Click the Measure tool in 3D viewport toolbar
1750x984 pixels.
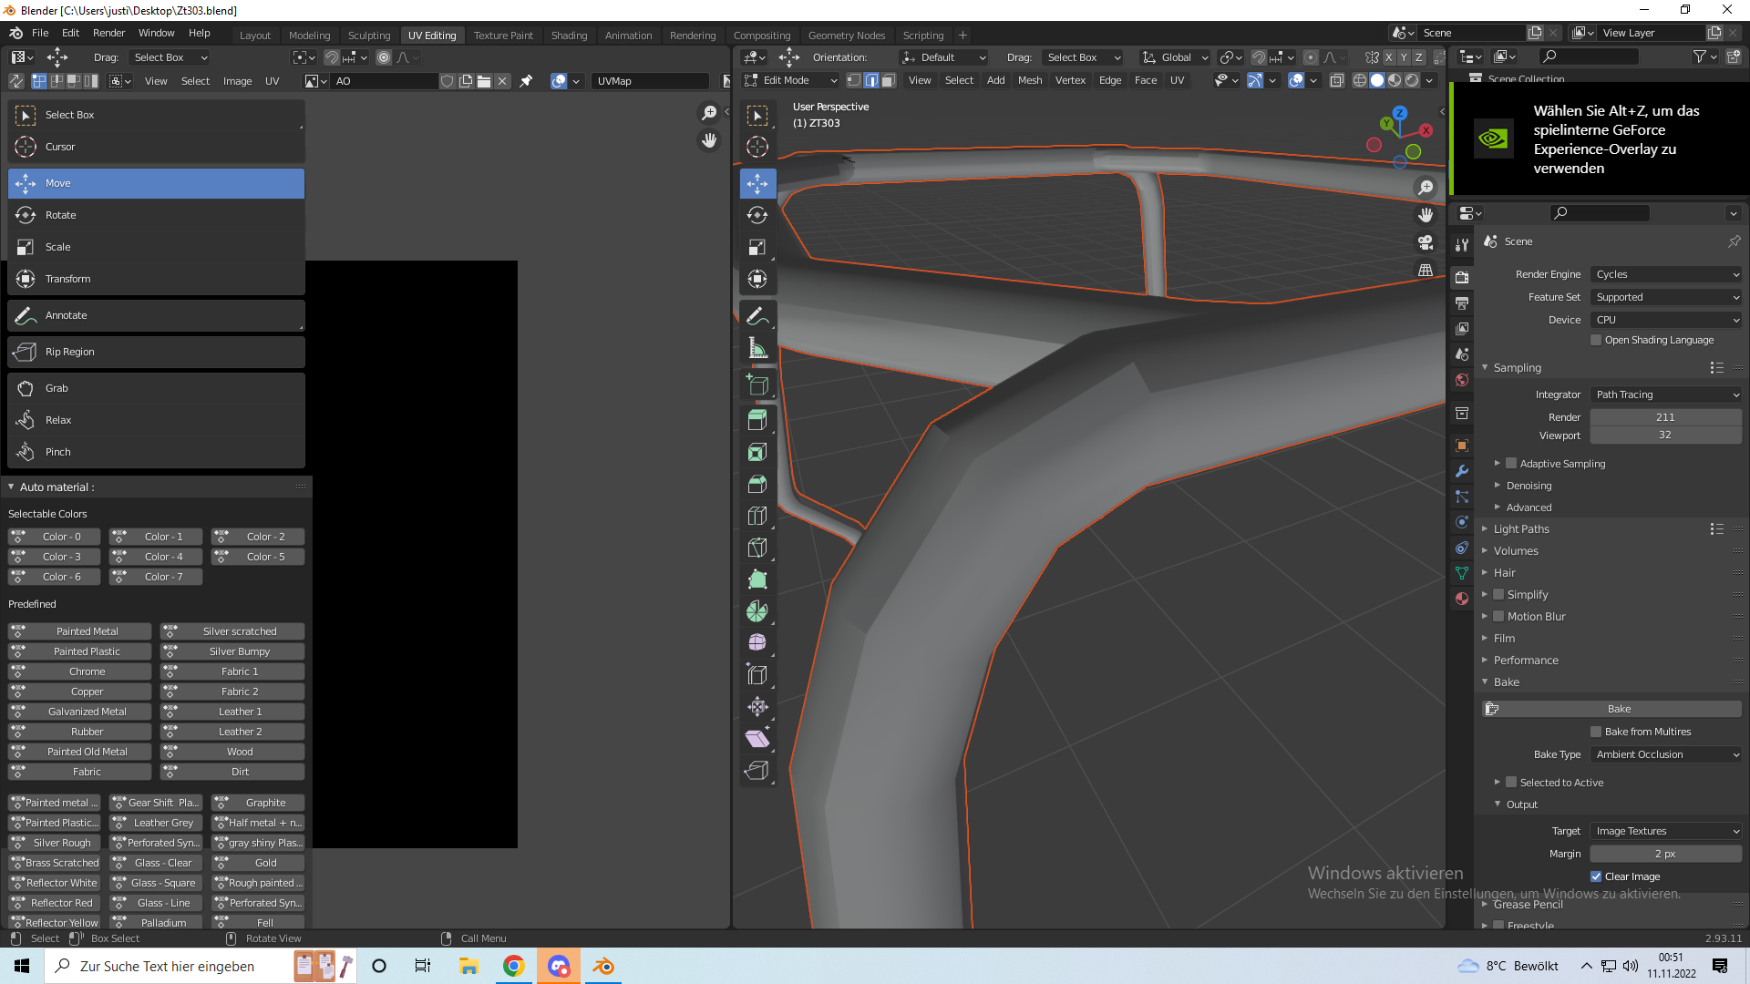[757, 348]
